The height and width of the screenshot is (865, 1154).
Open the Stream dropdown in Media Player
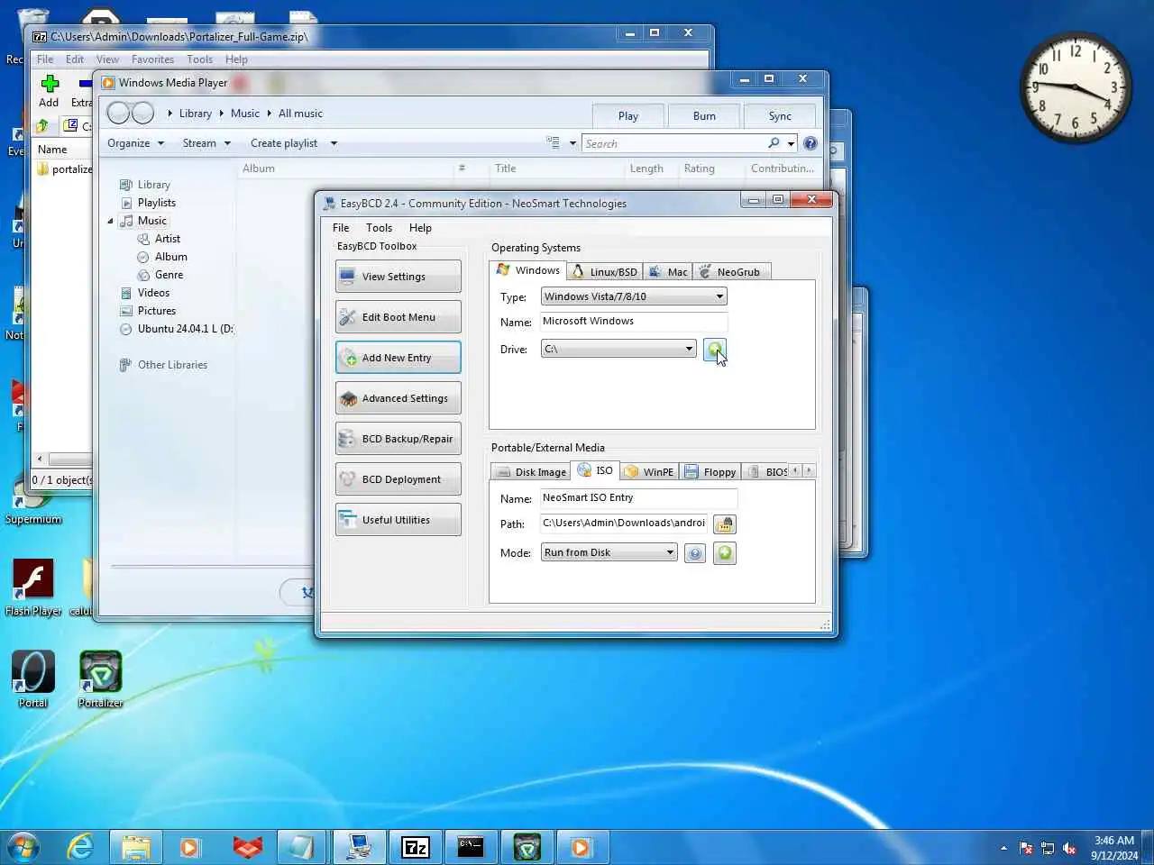(x=206, y=143)
